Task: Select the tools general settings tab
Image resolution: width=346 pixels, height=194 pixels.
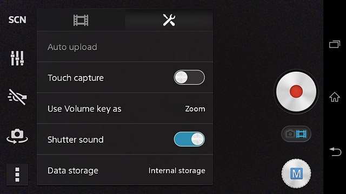Action: [x=169, y=20]
